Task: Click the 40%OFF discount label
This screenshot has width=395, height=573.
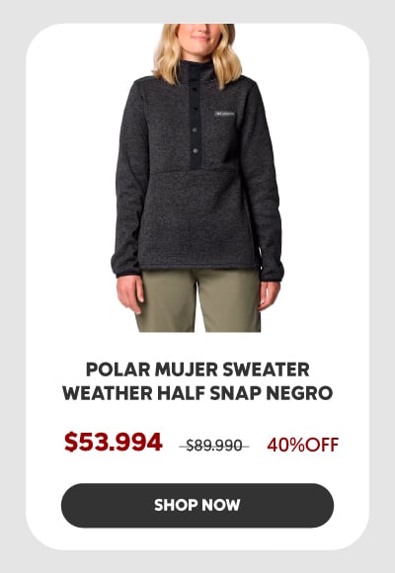Action: (x=302, y=445)
